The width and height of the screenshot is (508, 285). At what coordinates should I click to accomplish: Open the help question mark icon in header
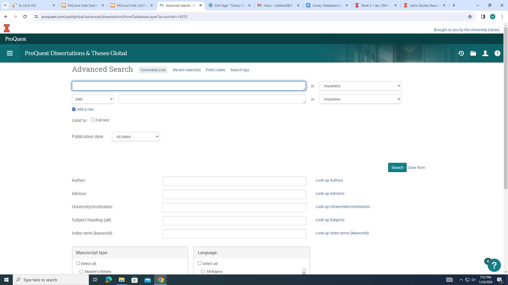[x=497, y=53]
